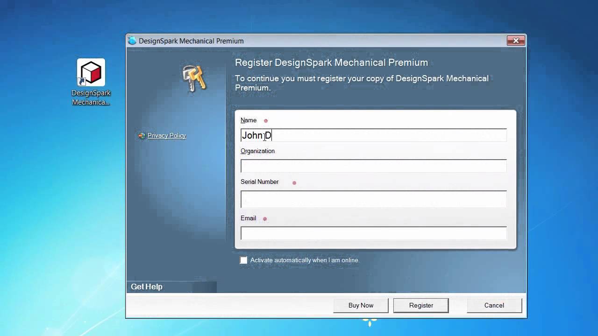Click the Email input field
This screenshot has height=336, width=598.
pyautogui.click(x=373, y=233)
